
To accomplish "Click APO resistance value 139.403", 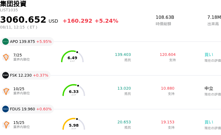I will [x=123, y=54].
